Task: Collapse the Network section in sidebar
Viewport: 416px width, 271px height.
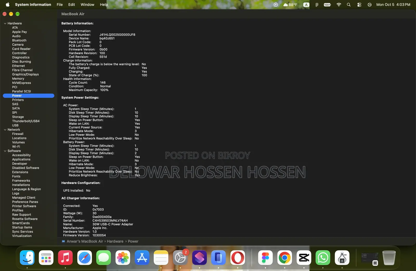Action: (x=5, y=130)
